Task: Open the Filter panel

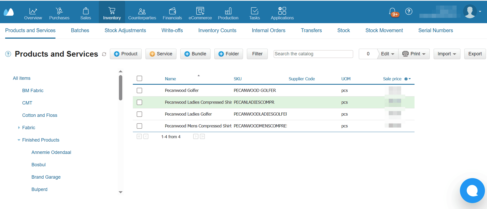Action: [257, 54]
